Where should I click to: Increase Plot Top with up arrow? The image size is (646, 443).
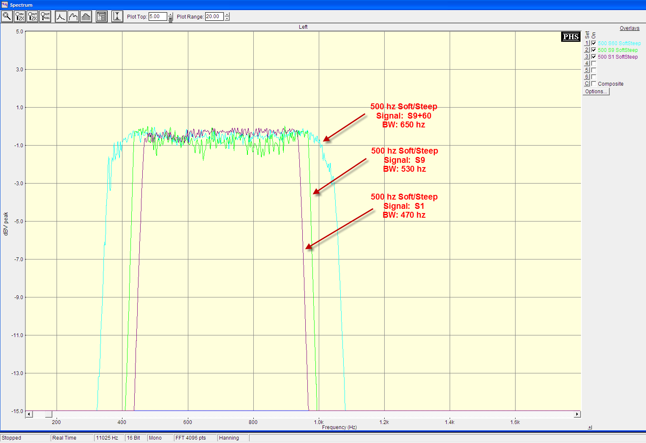171,15
